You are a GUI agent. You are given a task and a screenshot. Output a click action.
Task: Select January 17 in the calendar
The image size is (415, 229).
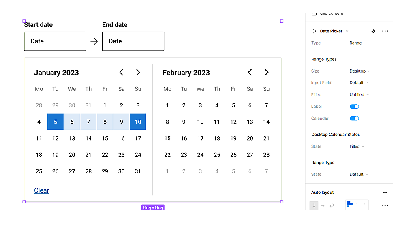138,138
